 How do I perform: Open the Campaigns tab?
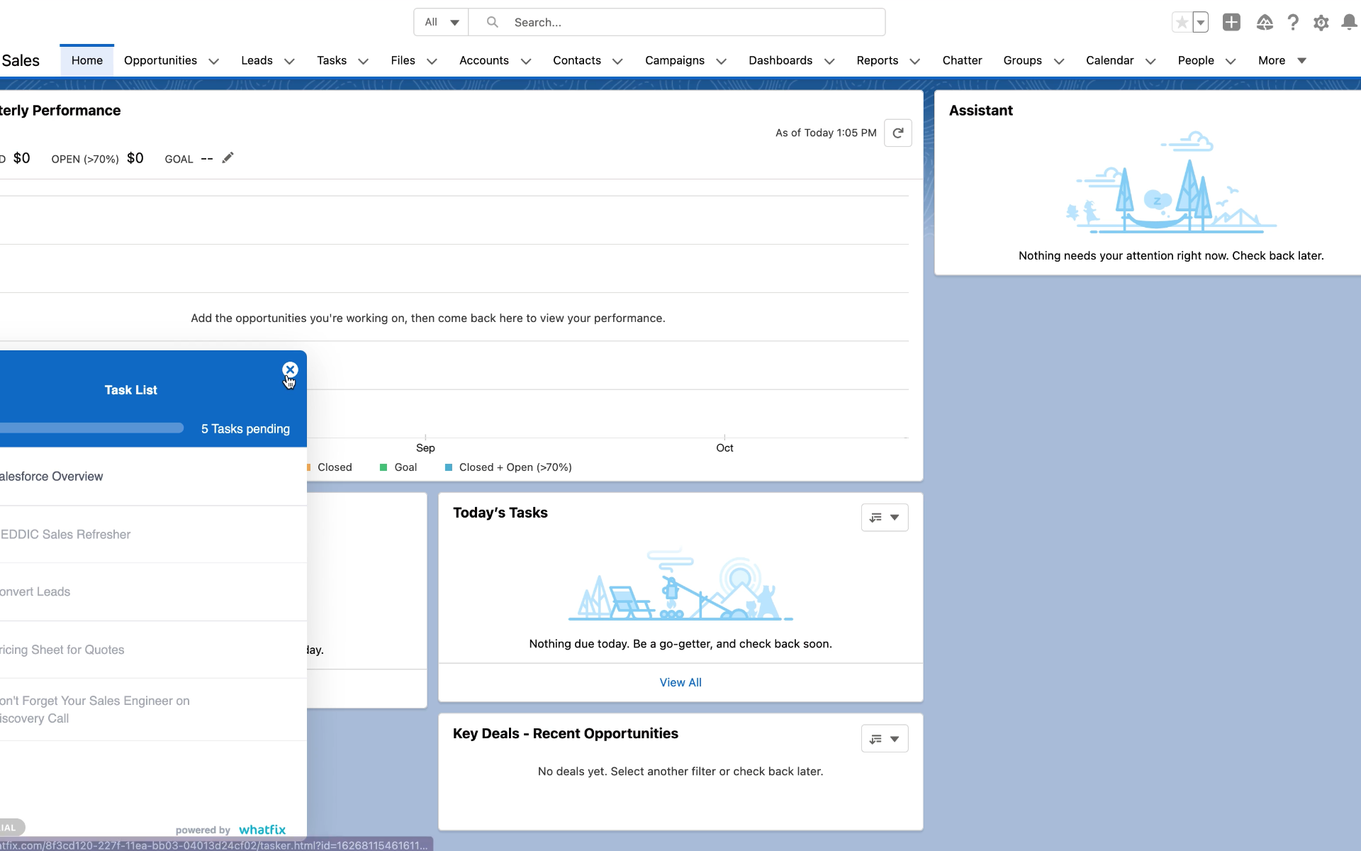[675, 60]
